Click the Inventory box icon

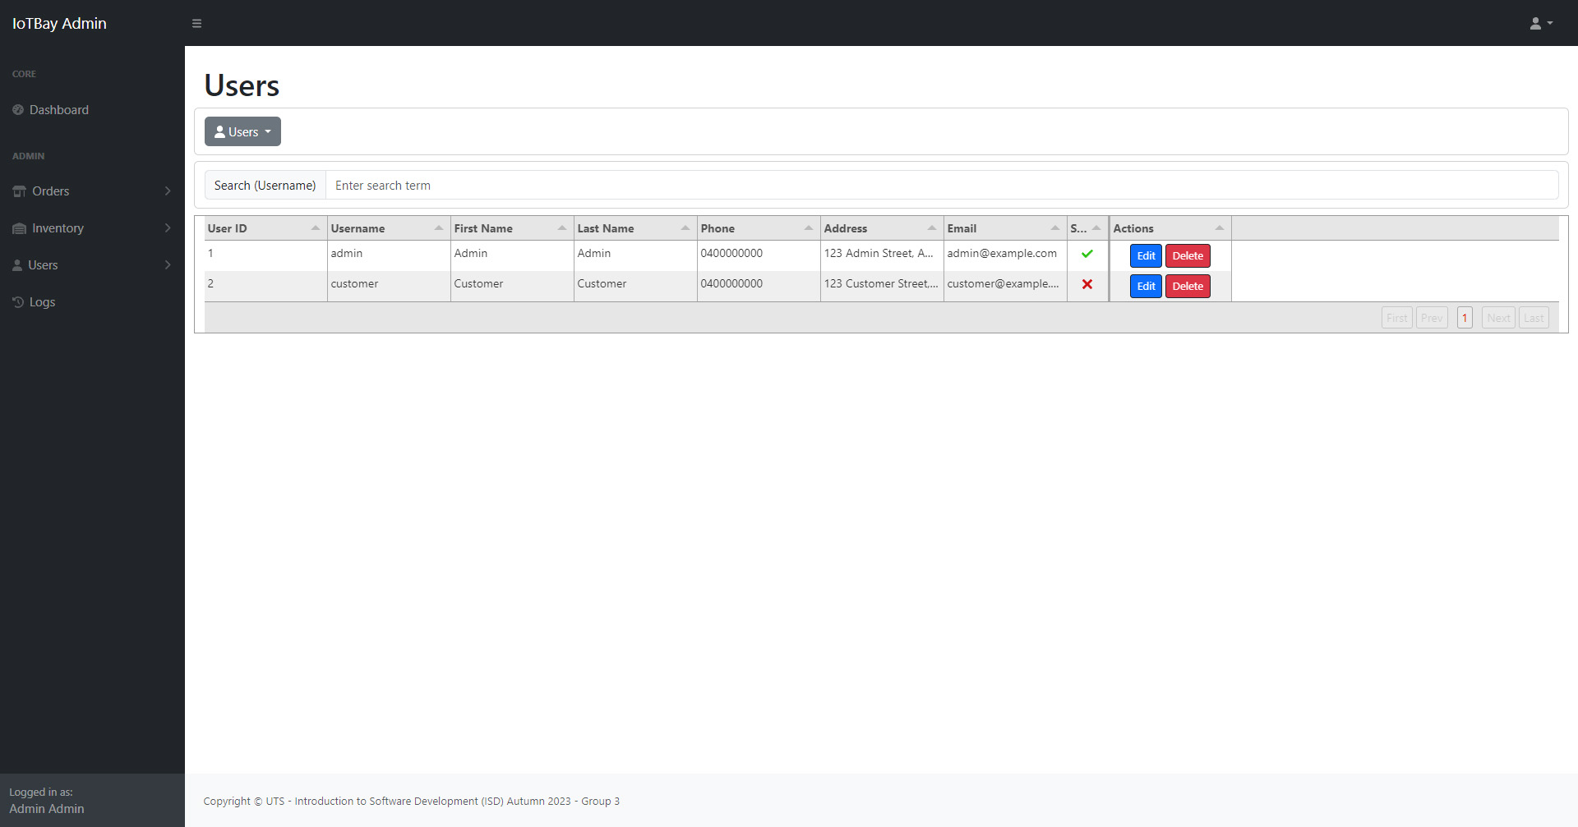click(x=19, y=228)
